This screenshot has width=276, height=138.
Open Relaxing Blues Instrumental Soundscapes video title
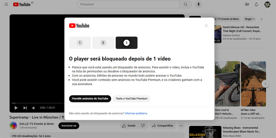click(x=241, y=130)
